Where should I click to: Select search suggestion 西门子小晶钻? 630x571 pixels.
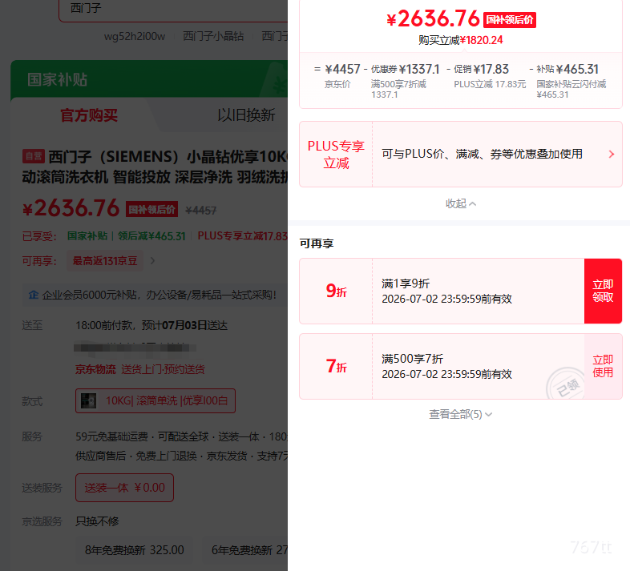[213, 37]
